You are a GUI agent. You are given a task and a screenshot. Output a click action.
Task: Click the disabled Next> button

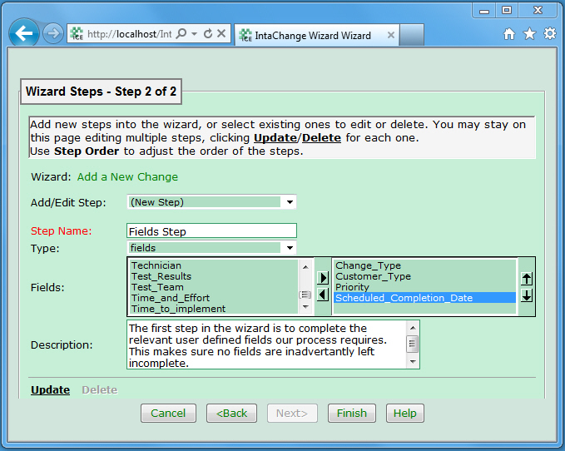(292, 413)
